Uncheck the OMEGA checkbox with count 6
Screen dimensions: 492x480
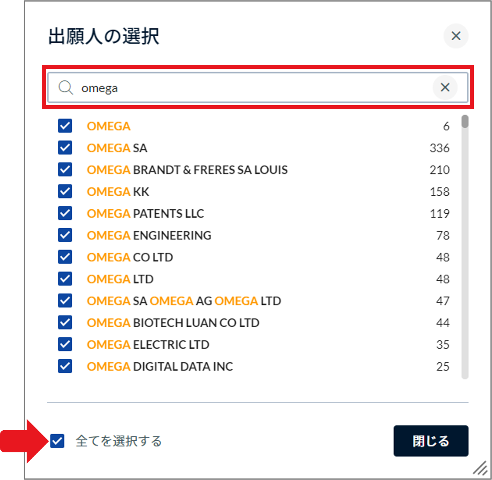(65, 126)
